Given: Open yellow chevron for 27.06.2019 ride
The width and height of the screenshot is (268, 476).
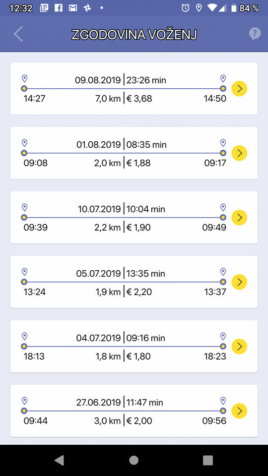Looking at the screenshot, I should point(239,411).
